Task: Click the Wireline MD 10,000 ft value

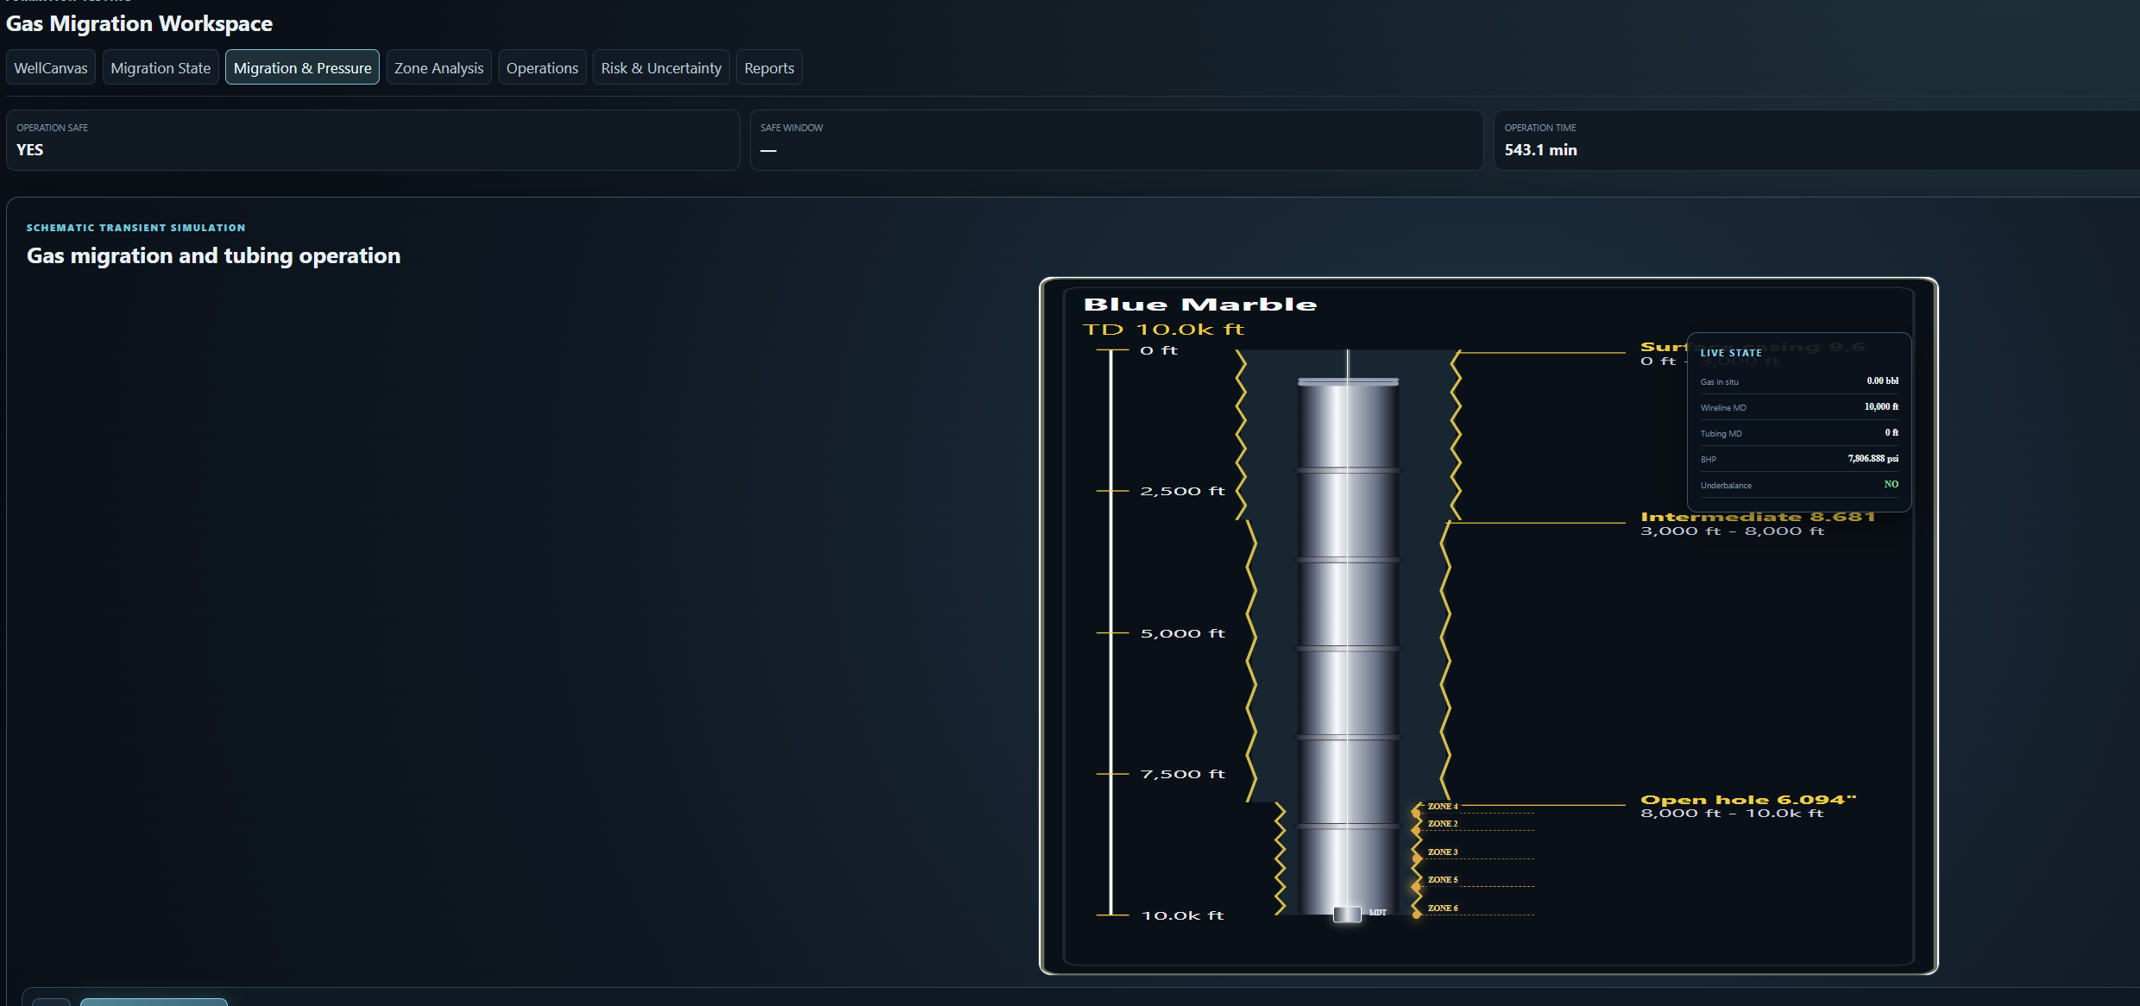Action: tap(1881, 406)
